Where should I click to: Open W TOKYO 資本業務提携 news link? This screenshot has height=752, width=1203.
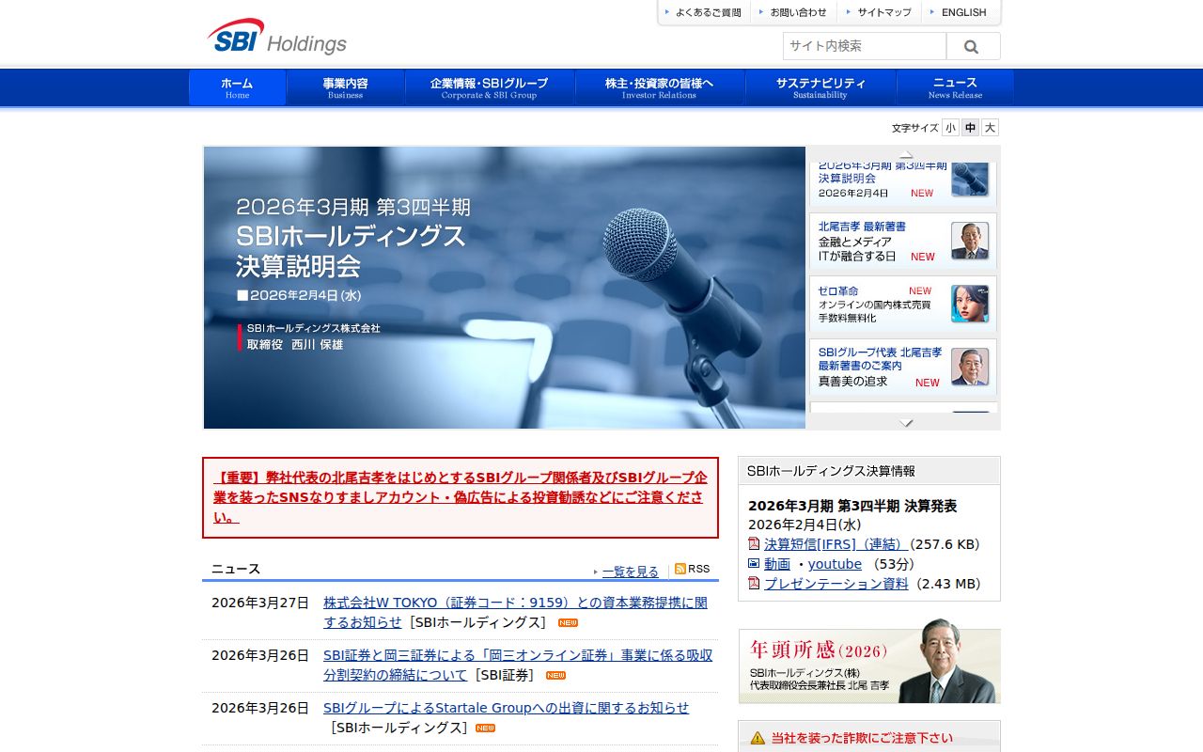tap(515, 612)
